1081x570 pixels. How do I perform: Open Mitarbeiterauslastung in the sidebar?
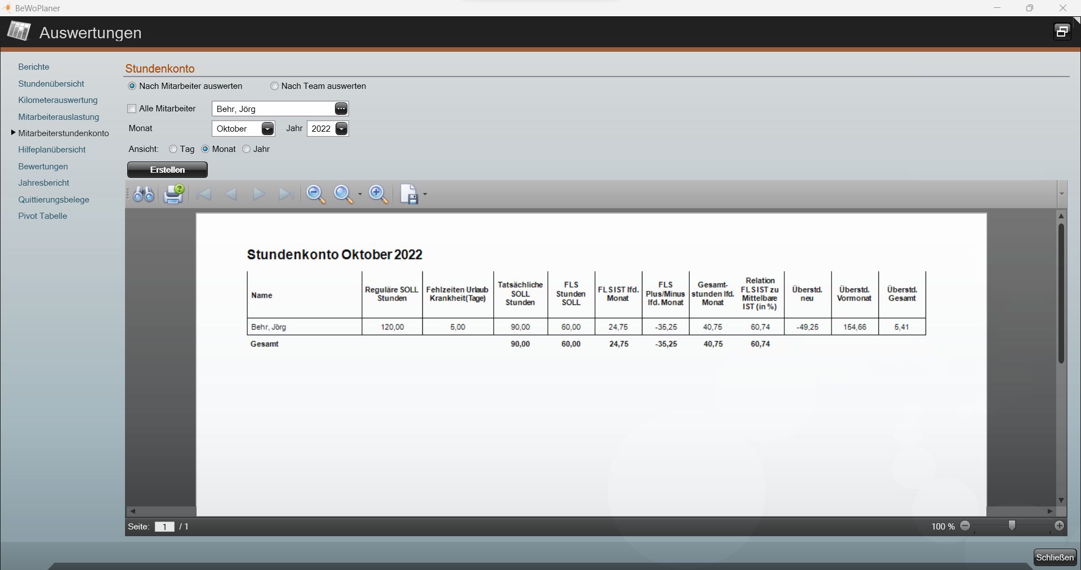point(59,117)
